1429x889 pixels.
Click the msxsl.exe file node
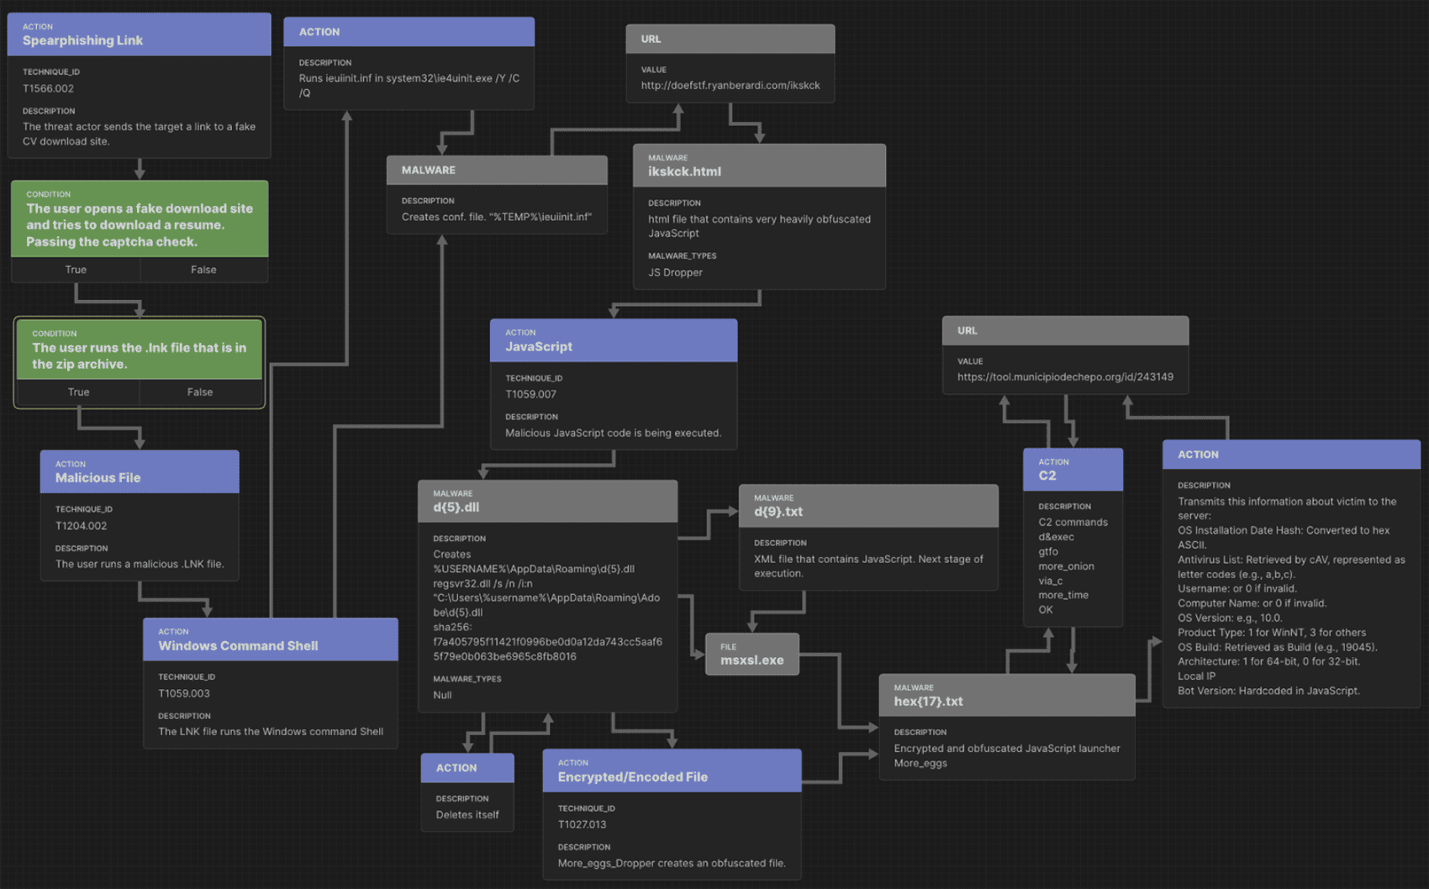tap(752, 654)
